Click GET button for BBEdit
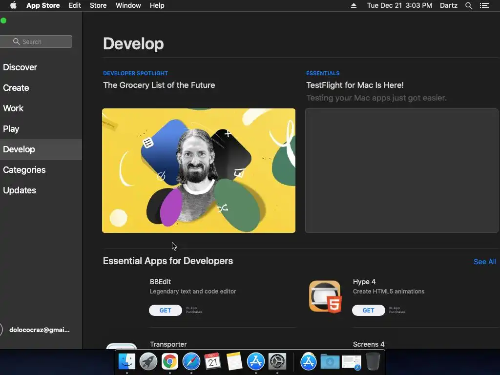 tap(165, 310)
